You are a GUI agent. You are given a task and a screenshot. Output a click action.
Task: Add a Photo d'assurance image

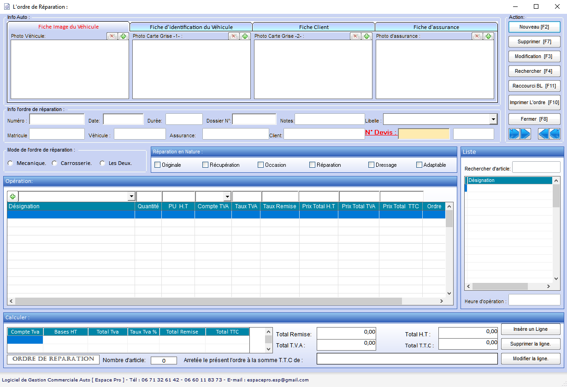click(x=488, y=36)
